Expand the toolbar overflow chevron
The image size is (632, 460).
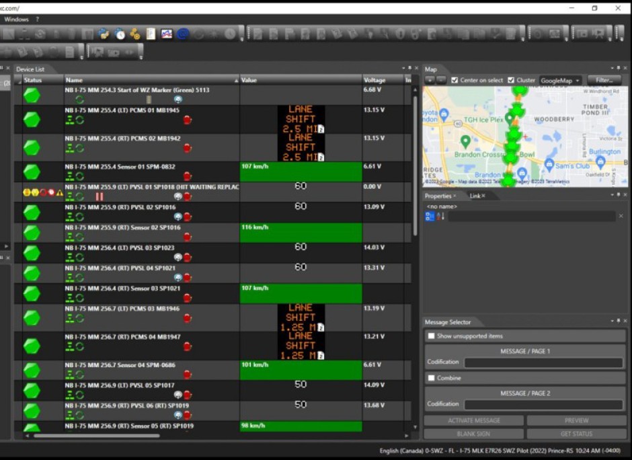pos(81,58)
